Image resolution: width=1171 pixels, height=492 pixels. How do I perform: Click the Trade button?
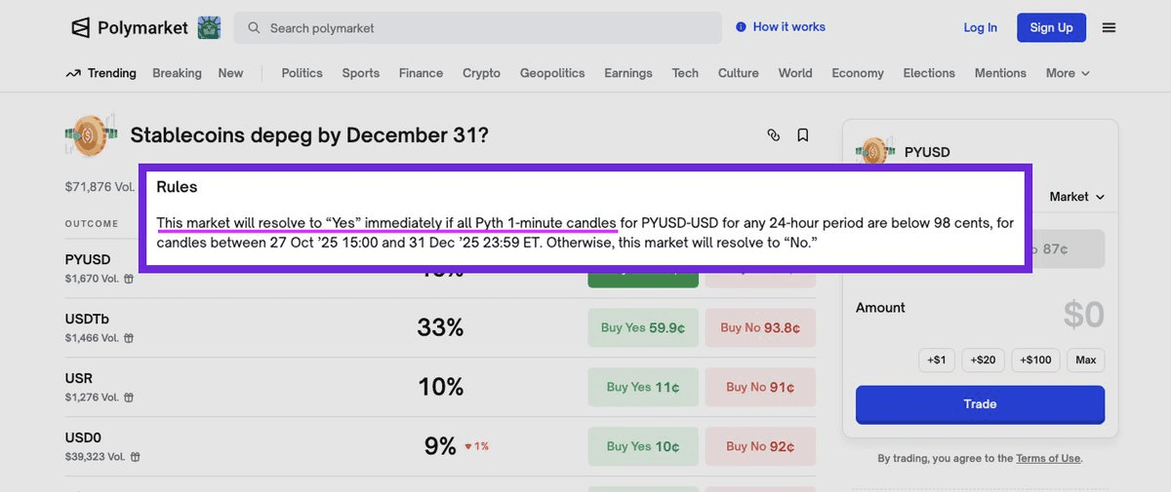980,404
